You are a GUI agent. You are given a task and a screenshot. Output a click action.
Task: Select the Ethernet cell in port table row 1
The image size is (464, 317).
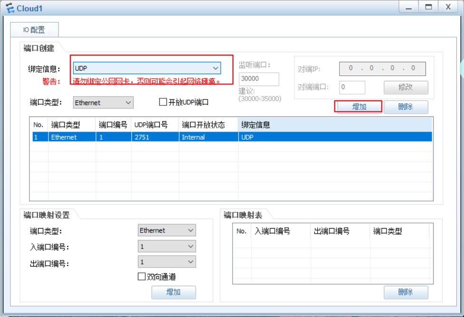pyautogui.click(x=72, y=137)
